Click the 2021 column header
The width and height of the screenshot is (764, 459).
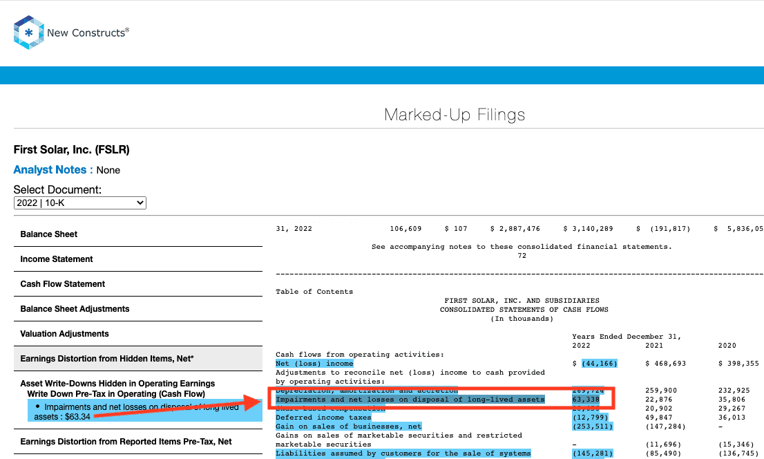coord(654,346)
